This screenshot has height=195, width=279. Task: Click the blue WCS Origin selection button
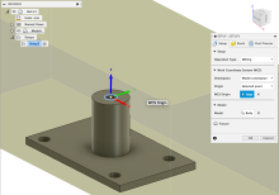tap(247, 94)
